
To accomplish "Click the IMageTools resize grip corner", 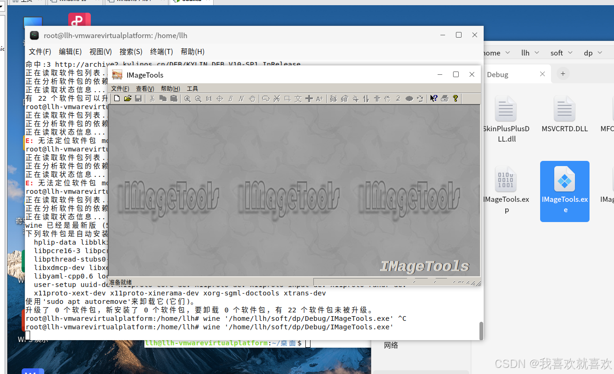I will tap(477, 282).
